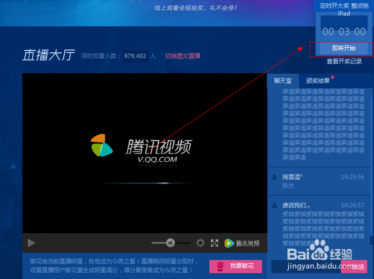This screenshot has height=279, width=374.
Task: Click username 谁说我们... in chat
Action: tap(296, 205)
